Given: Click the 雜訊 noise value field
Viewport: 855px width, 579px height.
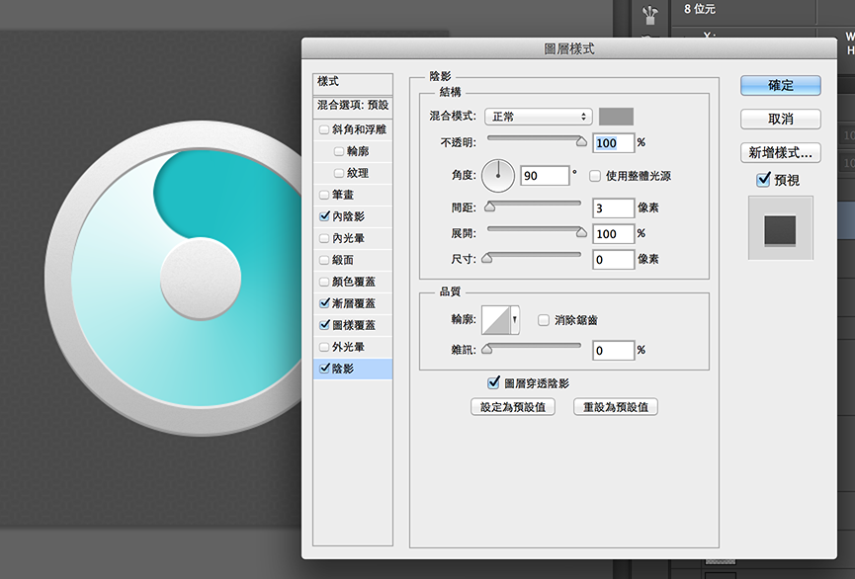Looking at the screenshot, I should point(614,351).
